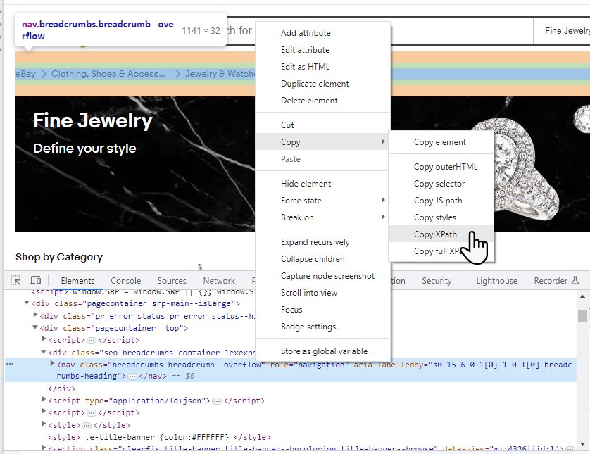Open the Lighthouse tab

point(496,281)
